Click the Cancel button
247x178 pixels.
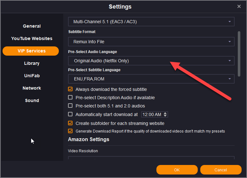221,170
